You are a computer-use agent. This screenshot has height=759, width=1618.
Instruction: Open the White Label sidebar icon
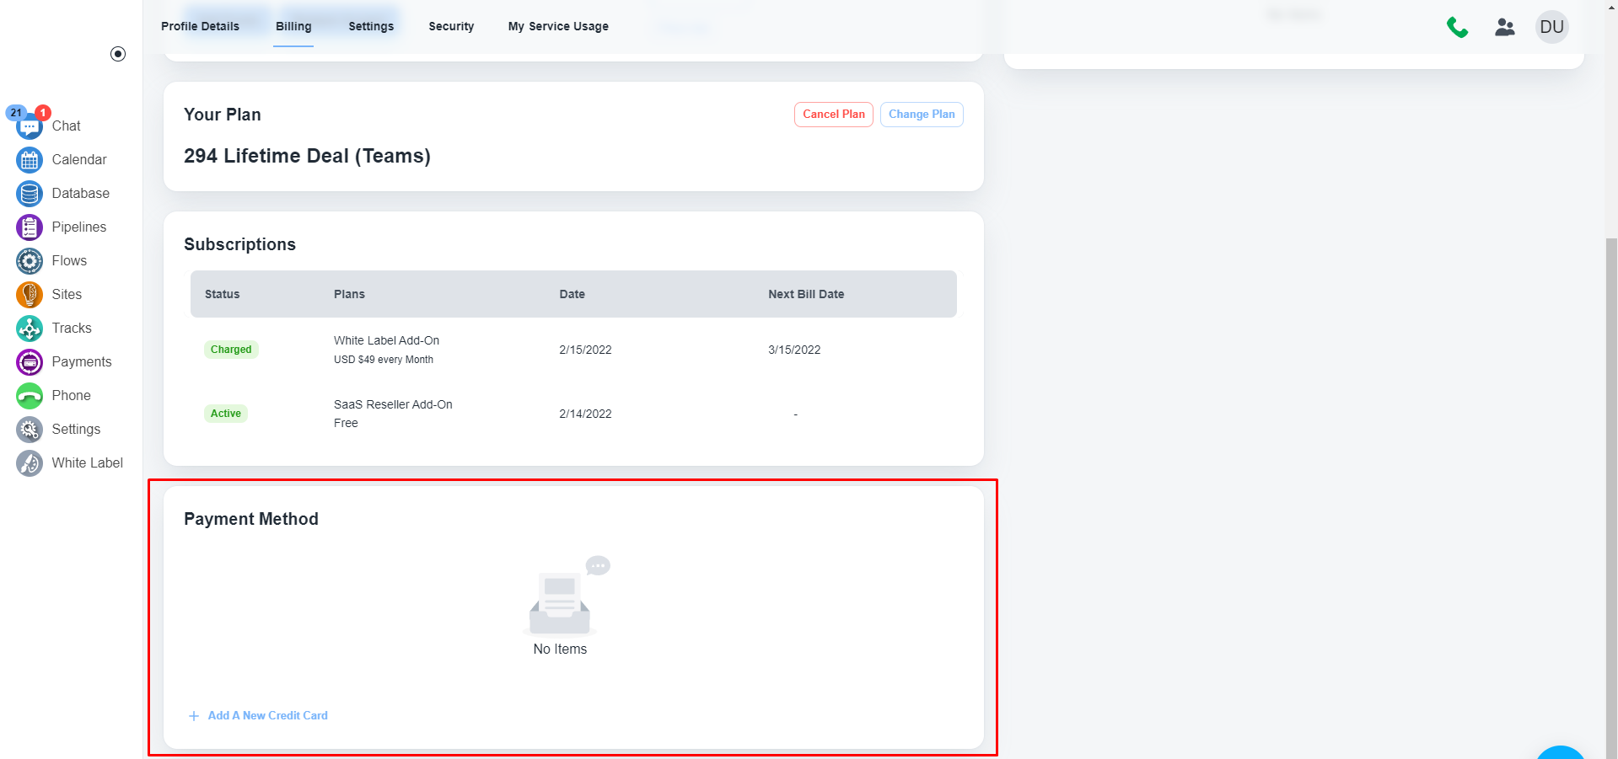pos(30,463)
